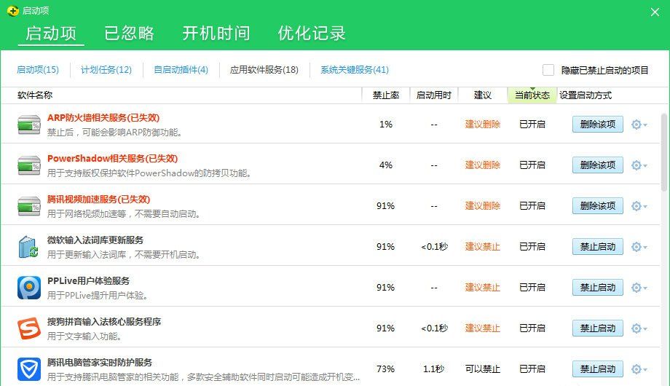Viewport: 670px width, 386px height.
Task: Select the 自启动插件(4) sub-tab
Action: click(181, 70)
